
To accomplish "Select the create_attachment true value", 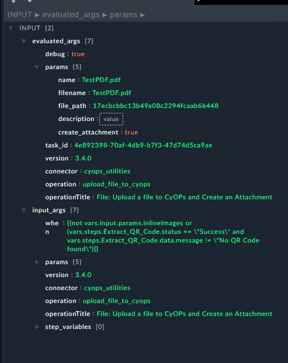I will pyautogui.click(x=131, y=132).
